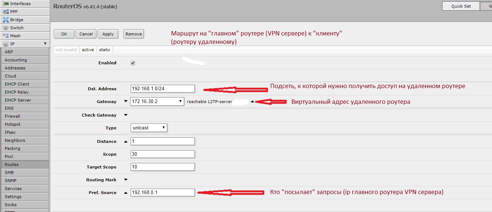
Task: Open the Services page
Action: (x=25, y=189)
